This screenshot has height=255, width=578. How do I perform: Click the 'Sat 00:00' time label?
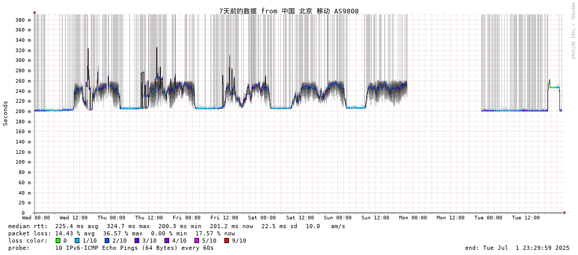pos(262,218)
